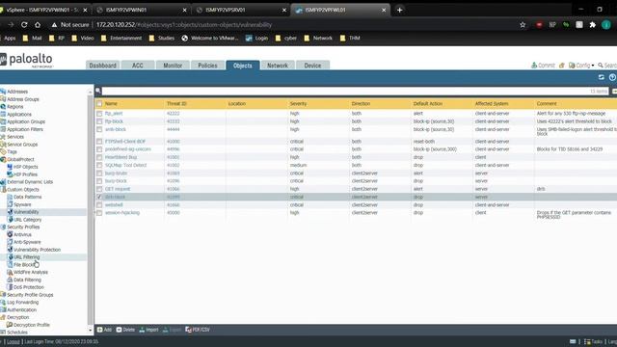Click the DoS Protection icon
Image resolution: width=617 pixels, height=347 pixels.
10,287
